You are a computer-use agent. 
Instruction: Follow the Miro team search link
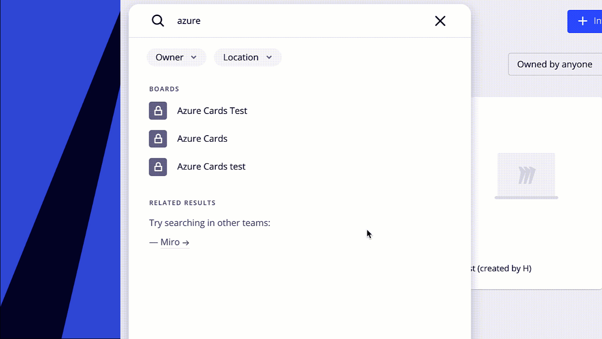coord(170,242)
